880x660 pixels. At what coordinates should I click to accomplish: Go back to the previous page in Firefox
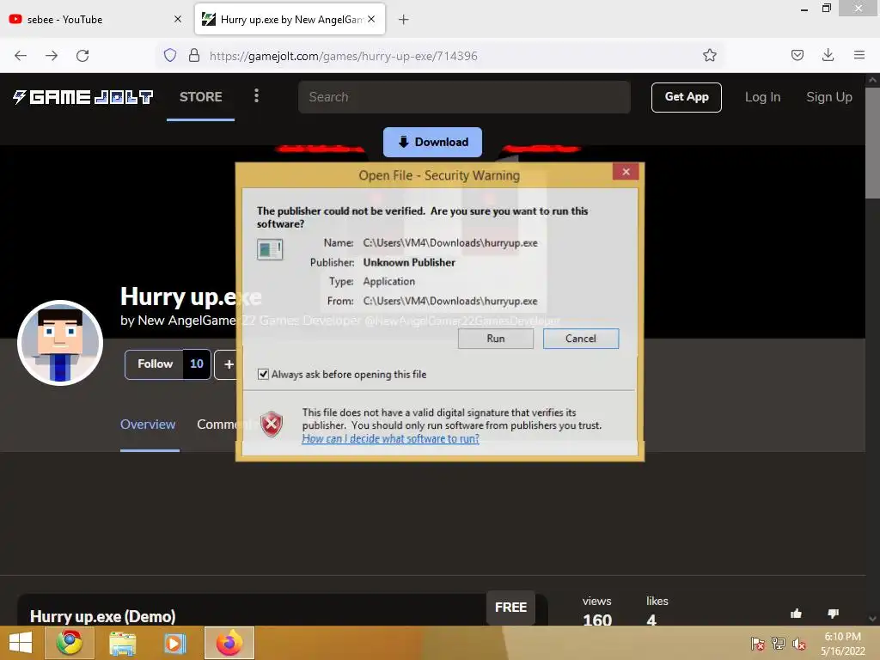[x=21, y=56]
